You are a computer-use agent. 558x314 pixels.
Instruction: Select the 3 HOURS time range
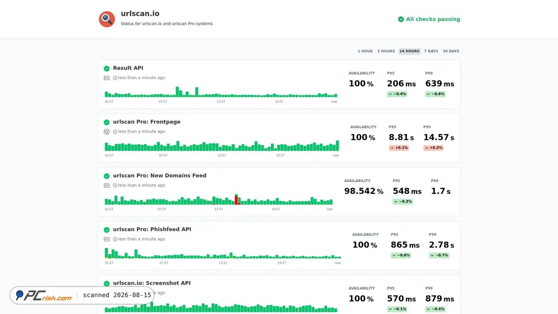(386, 51)
